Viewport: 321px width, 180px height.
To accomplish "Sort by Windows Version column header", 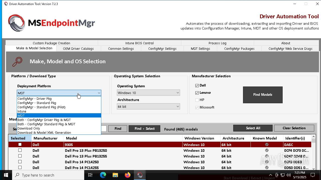I will [201, 138].
